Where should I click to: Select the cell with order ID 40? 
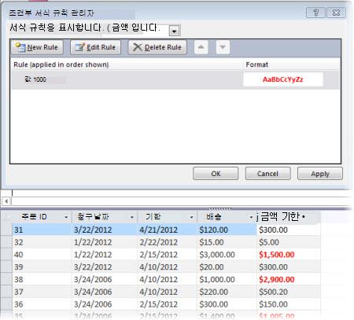pos(42,255)
